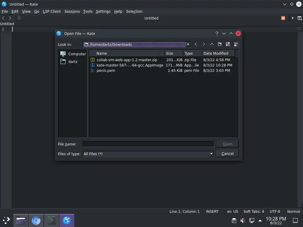Click Line 1, Column 1 in status bar

coord(184,211)
